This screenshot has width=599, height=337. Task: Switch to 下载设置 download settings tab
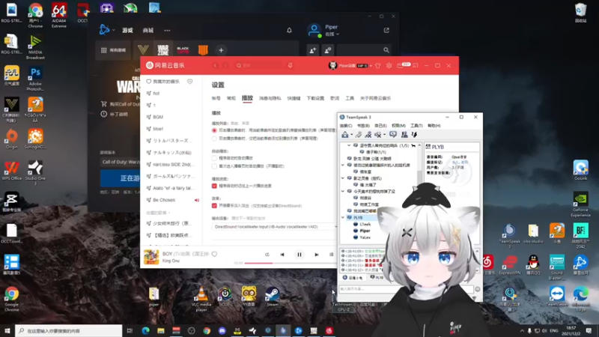tap(315, 98)
